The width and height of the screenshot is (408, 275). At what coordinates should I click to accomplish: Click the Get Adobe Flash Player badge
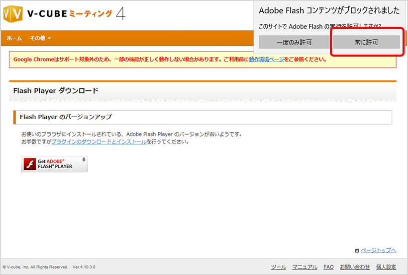tap(54, 164)
